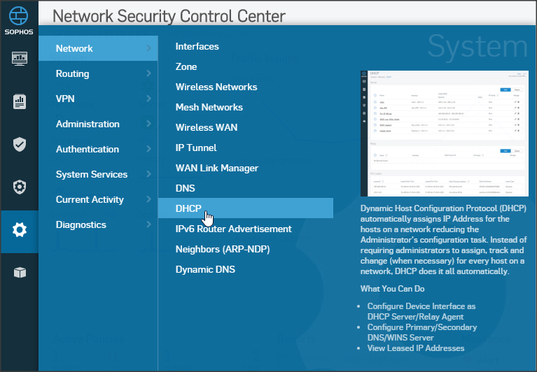Open the Network menu category
The image size is (537, 372).
[x=75, y=48]
